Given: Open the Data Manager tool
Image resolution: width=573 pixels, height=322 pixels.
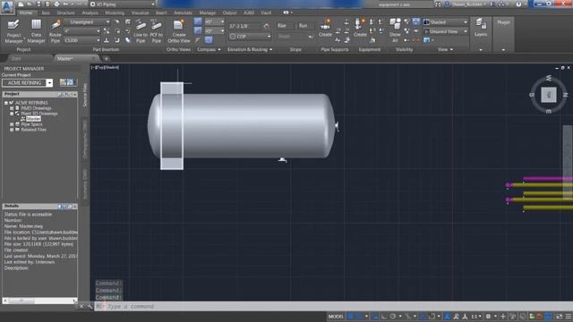Looking at the screenshot, I should coord(36,31).
